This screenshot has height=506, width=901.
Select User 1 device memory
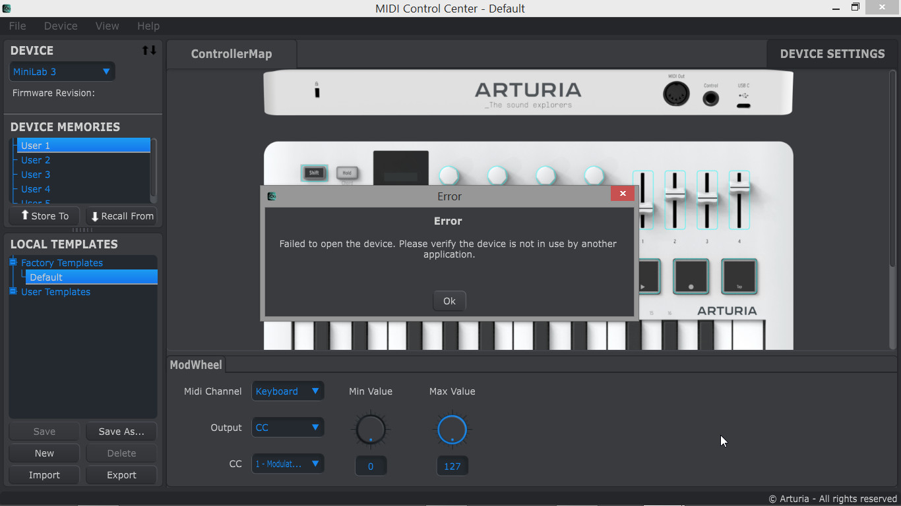click(83, 146)
